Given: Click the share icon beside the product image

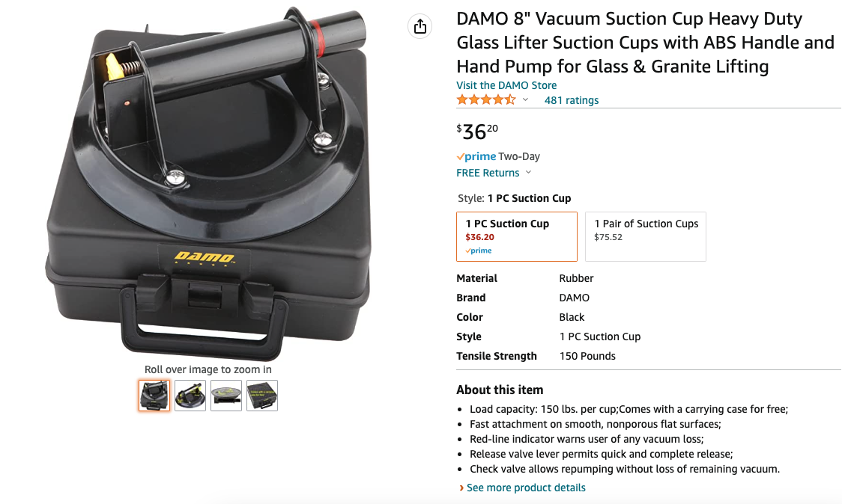Looking at the screenshot, I should click(x=420, y=26).
